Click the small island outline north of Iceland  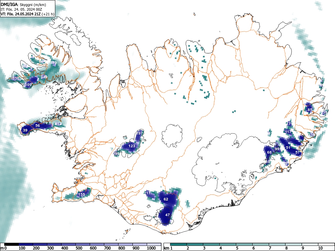tap(195, 14)
